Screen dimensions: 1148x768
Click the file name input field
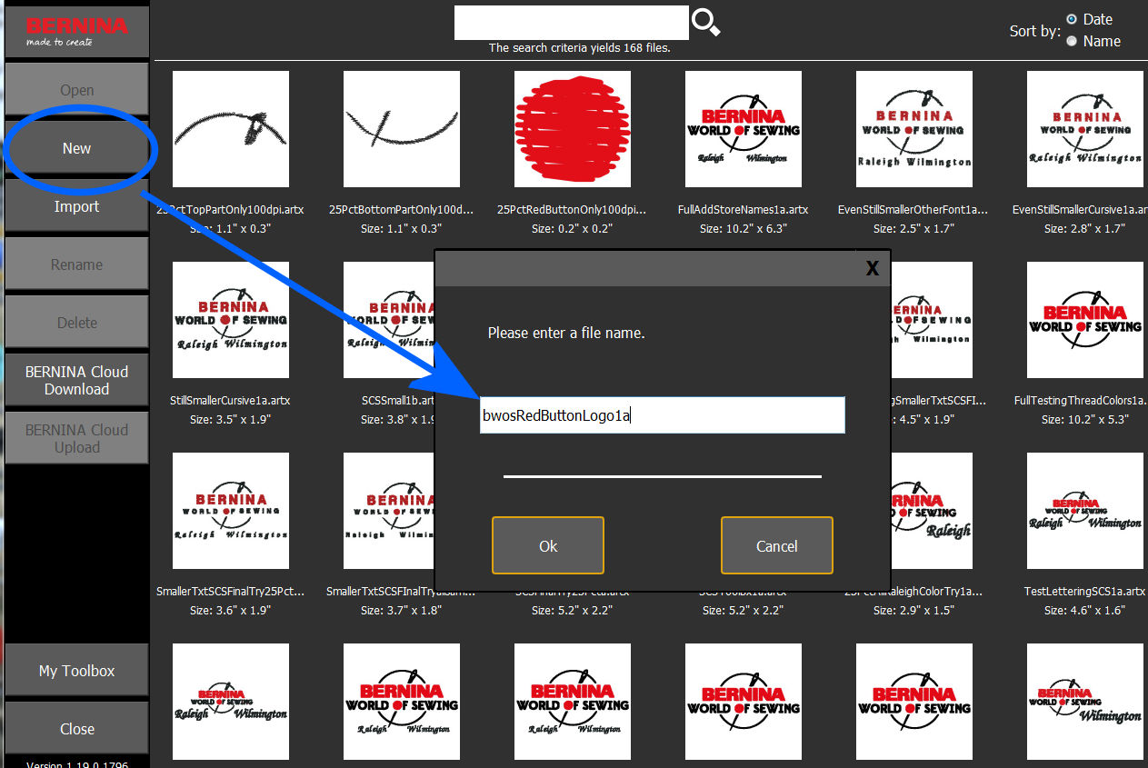663,415
